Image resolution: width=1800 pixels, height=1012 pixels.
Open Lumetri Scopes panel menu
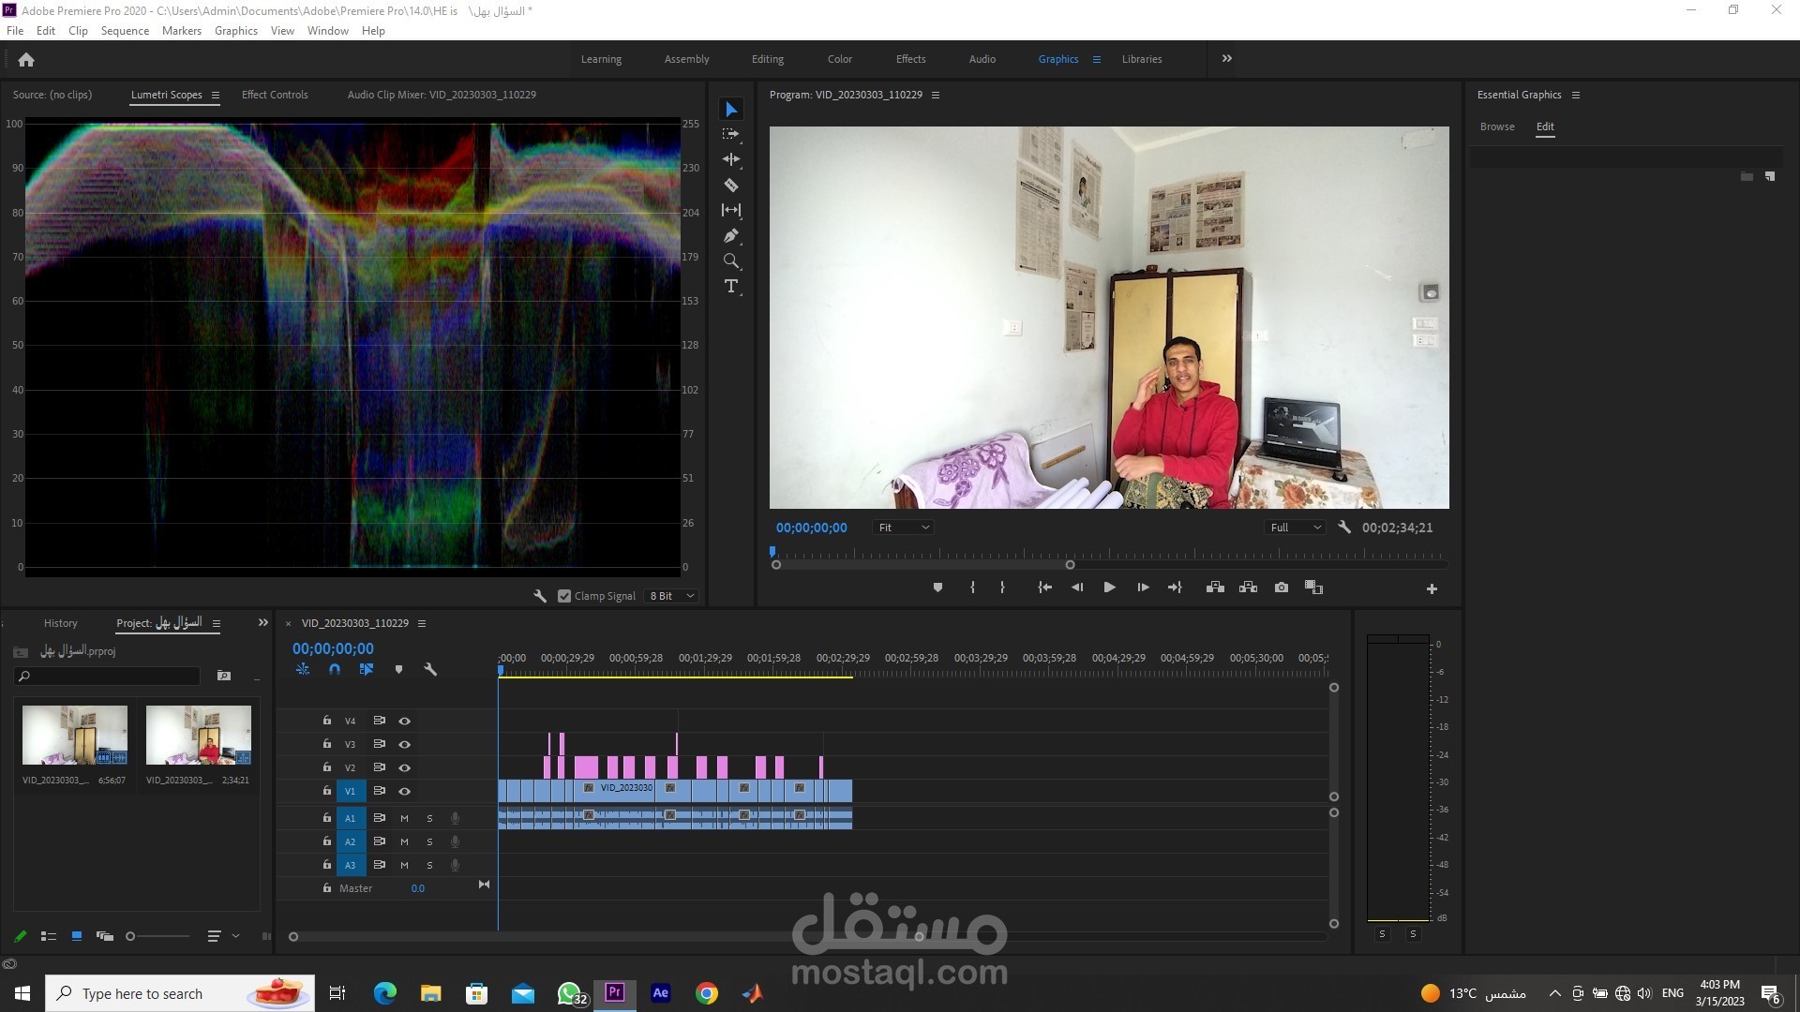(x=216, y=95)
